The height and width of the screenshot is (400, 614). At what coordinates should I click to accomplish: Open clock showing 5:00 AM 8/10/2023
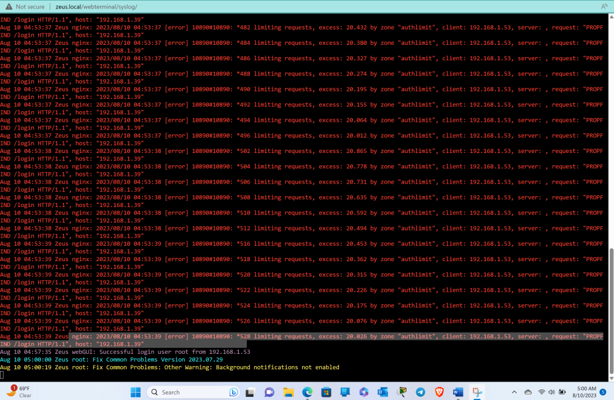click(x=585, y=392)
